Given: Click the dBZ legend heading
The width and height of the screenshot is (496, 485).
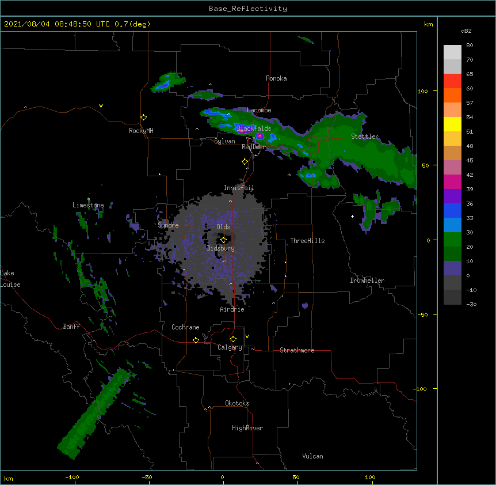Looking at the screenshot, I should [x=466, y=31].
